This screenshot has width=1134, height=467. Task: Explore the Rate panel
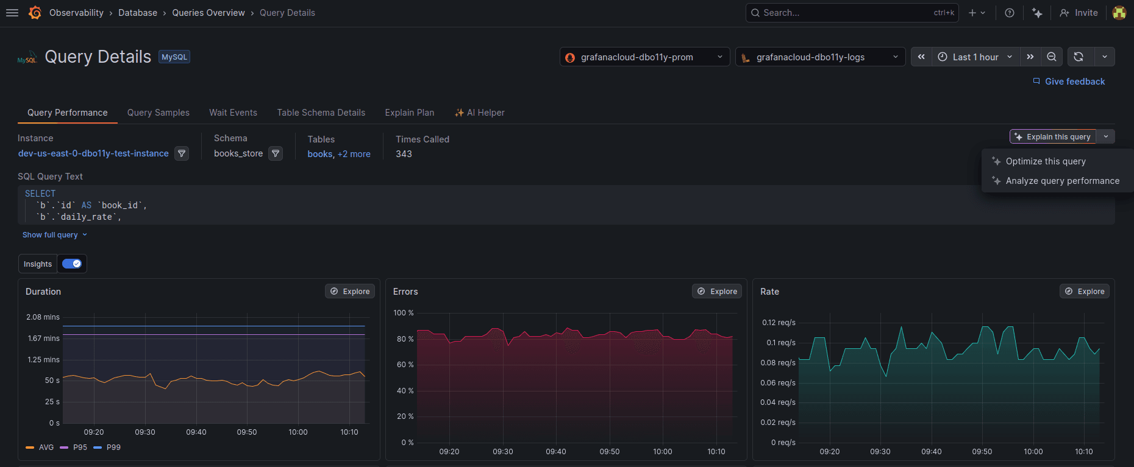point(1085,291)
